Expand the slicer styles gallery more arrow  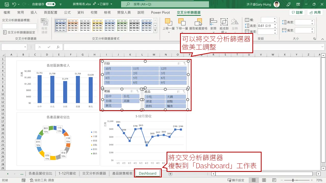(155, 30)
